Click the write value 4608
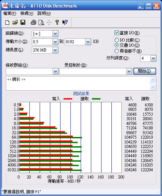The height and width of the screenshot is (196, 162). point(132,105)
